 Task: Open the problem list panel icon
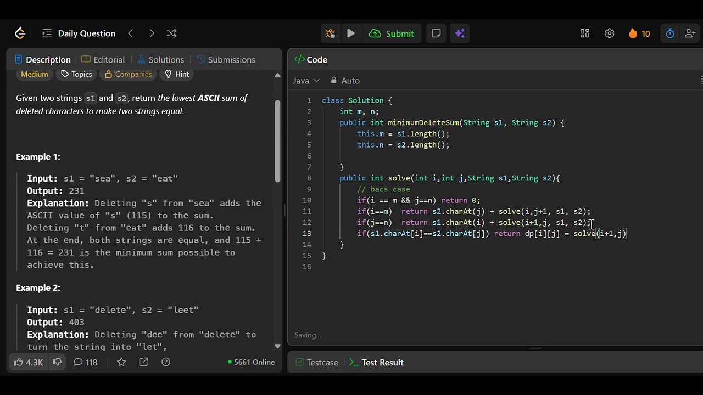click(47, 33)
